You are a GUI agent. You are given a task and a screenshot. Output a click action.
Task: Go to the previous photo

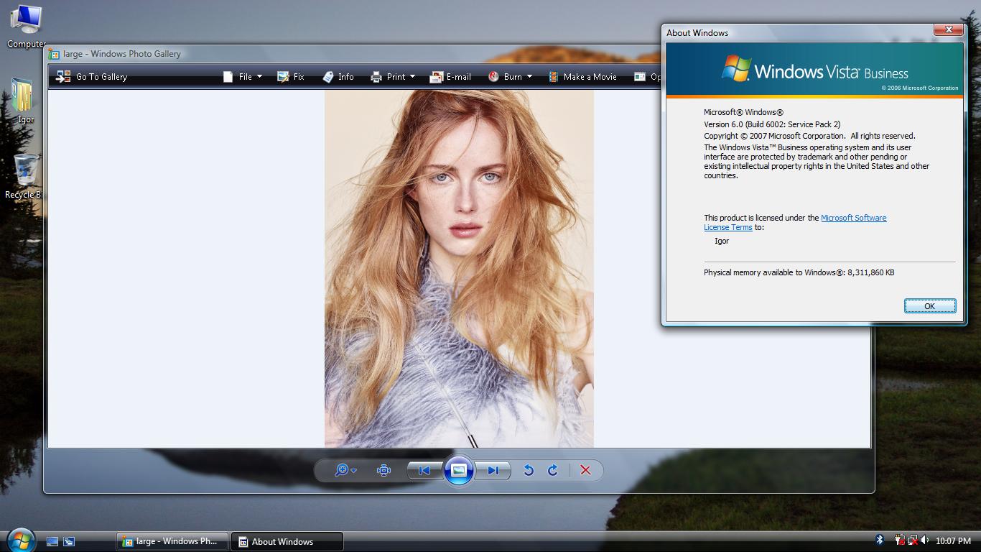pos(424,470)
